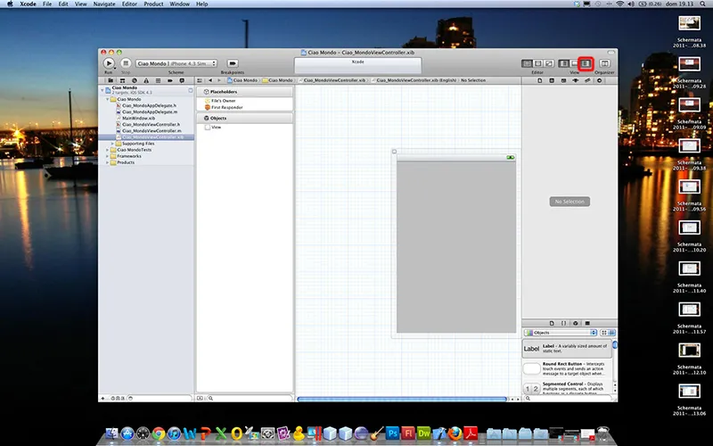
Task: Toggle the Breakpoints button
Action: click(x=233, y=63)
